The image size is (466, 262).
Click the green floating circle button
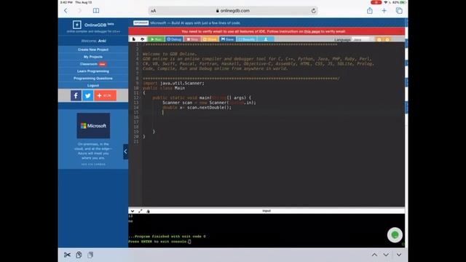tap(395, 235)
